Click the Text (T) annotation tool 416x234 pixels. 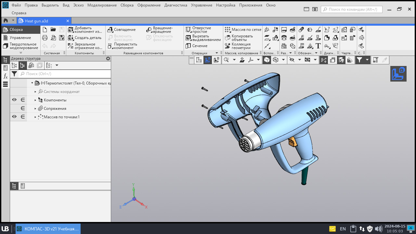coord(318,46)
